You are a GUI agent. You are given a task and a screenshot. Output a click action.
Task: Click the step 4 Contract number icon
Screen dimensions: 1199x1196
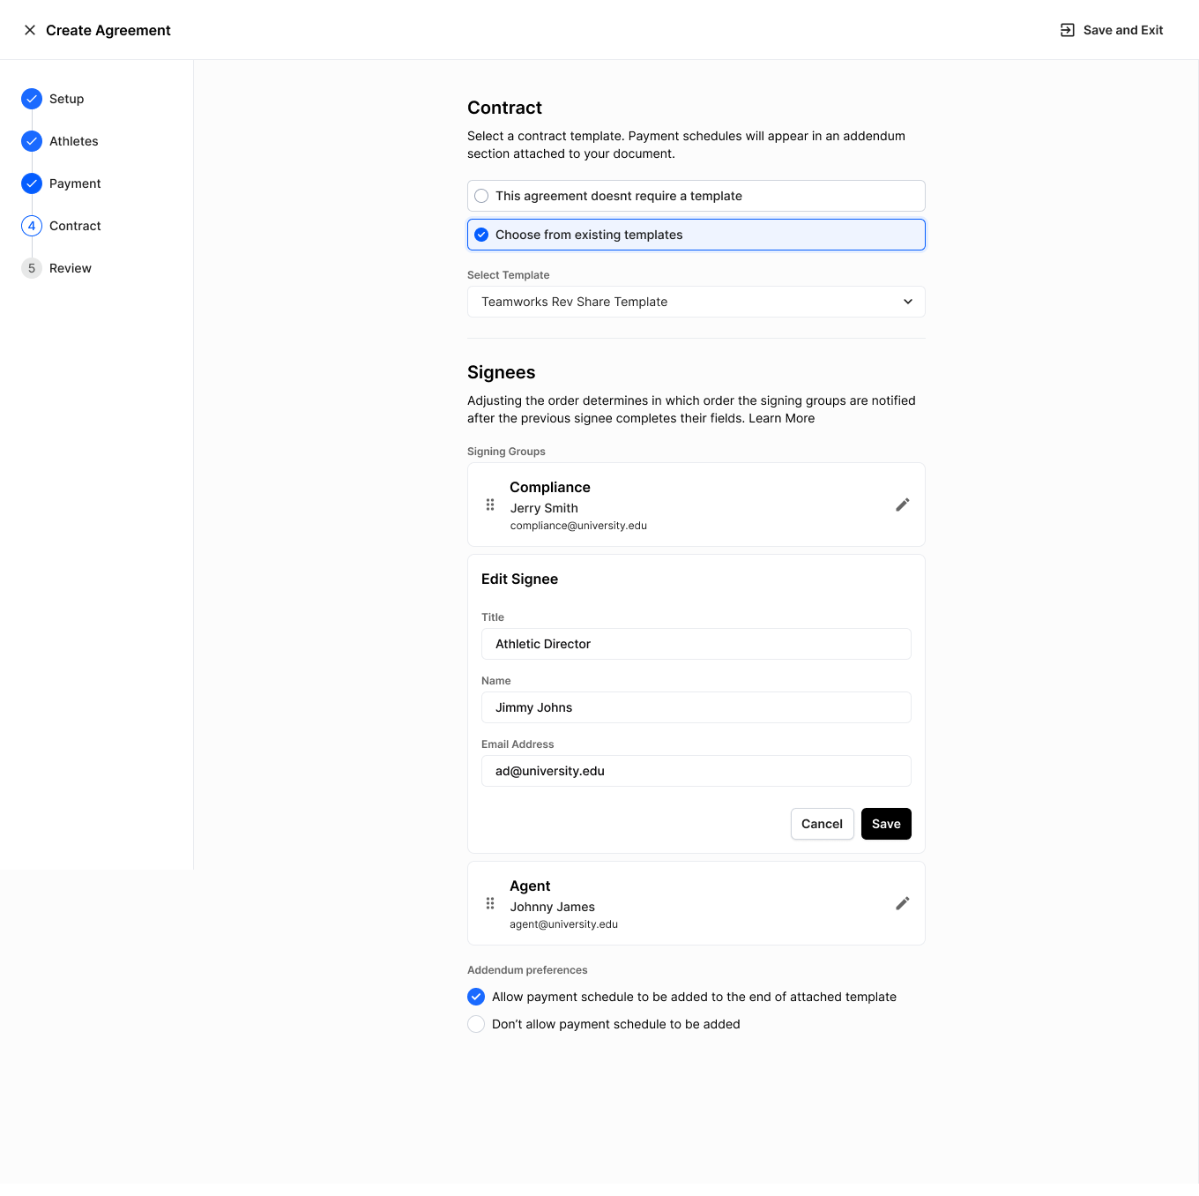tap(32, 226)
